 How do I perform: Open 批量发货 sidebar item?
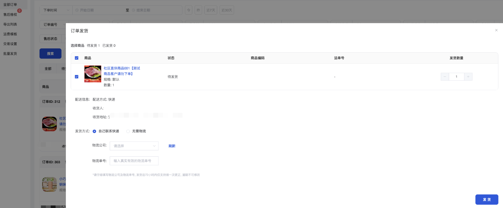pyautogui.click(x=10, y=54)
